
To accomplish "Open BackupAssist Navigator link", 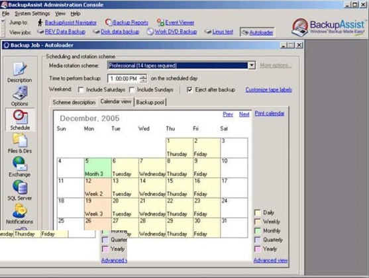I will [x=71, y=23].
